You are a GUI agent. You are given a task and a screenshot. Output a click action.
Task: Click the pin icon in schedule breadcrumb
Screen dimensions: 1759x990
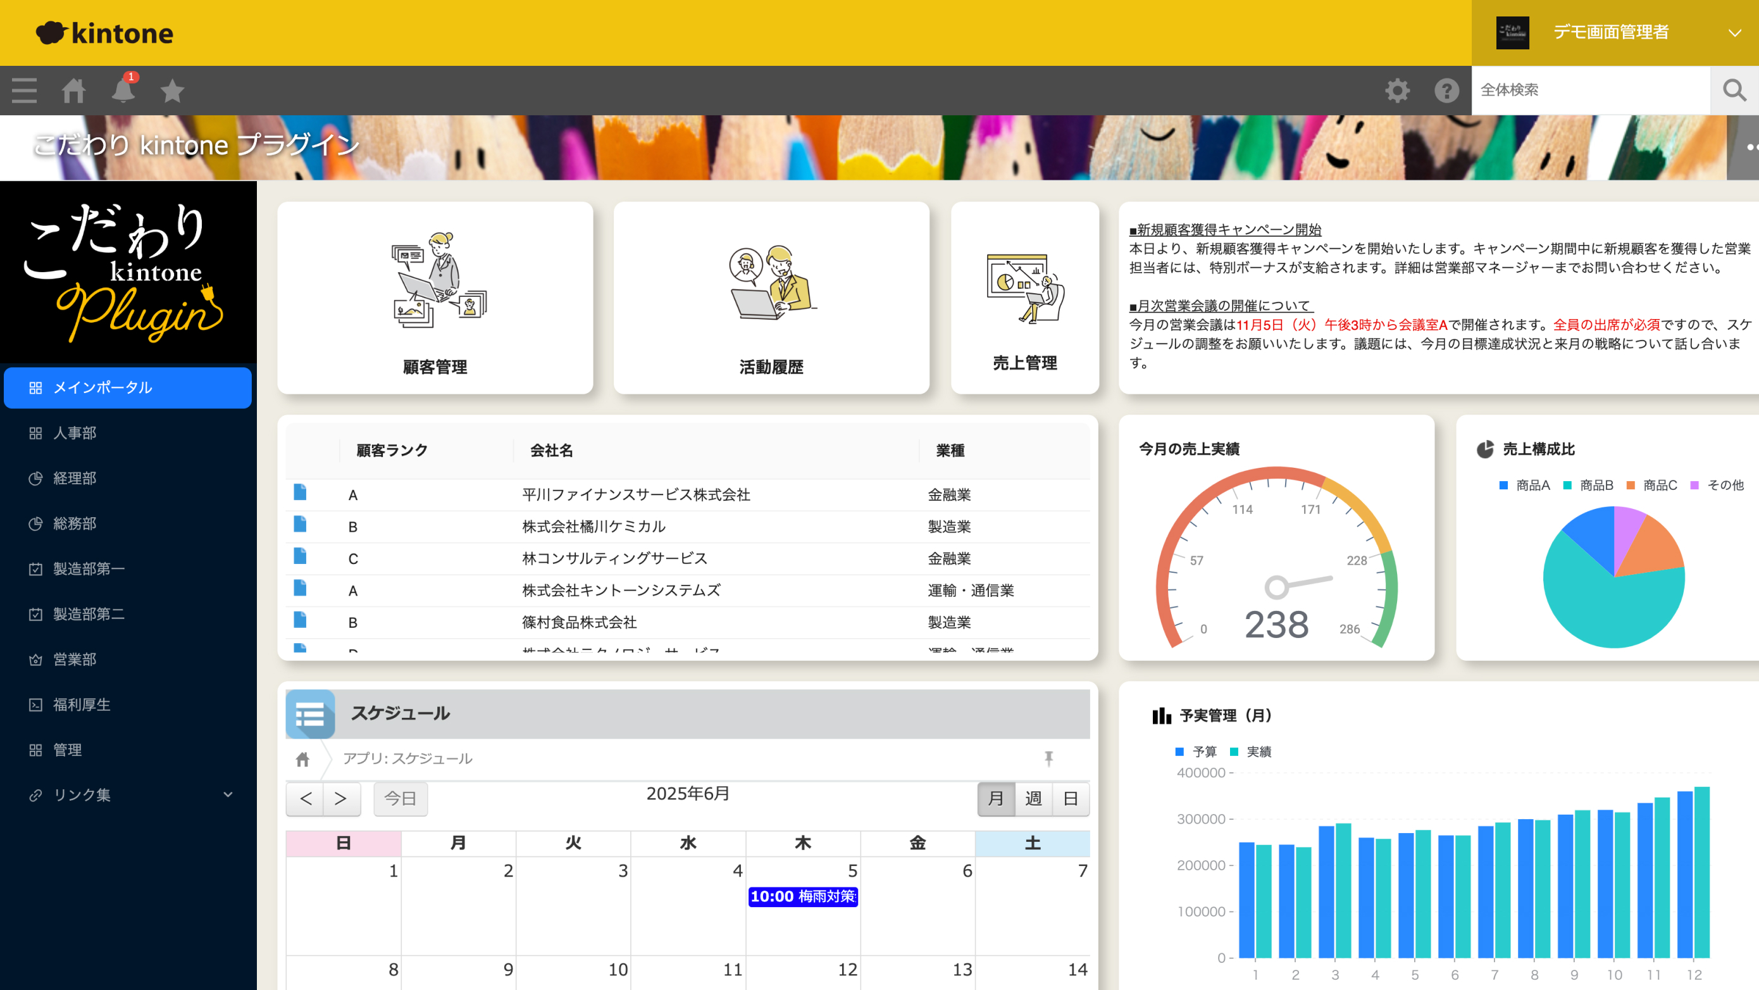(1049, 758)
